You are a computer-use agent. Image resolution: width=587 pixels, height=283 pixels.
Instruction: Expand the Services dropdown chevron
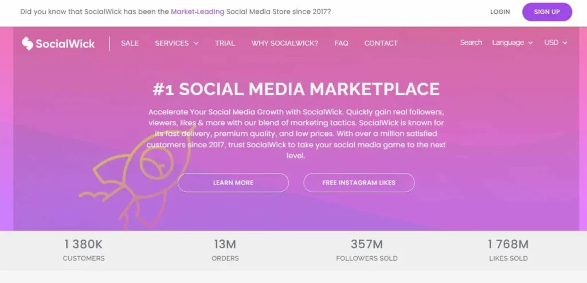tap(196, 43)
